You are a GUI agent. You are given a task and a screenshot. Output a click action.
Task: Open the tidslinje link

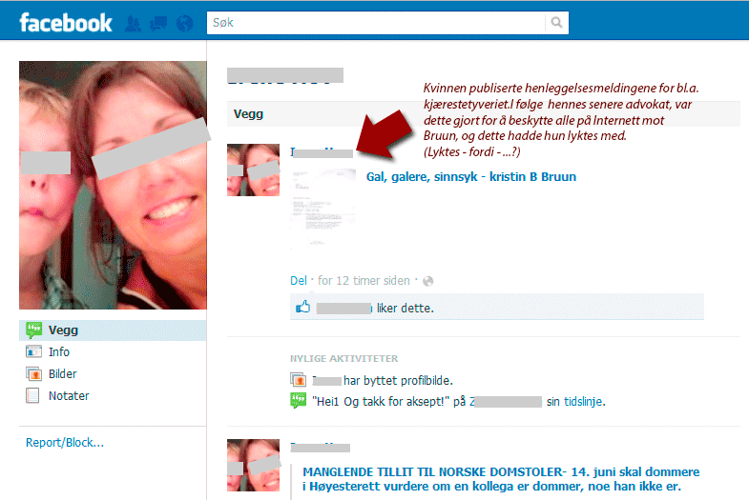[x=583, y=402]
